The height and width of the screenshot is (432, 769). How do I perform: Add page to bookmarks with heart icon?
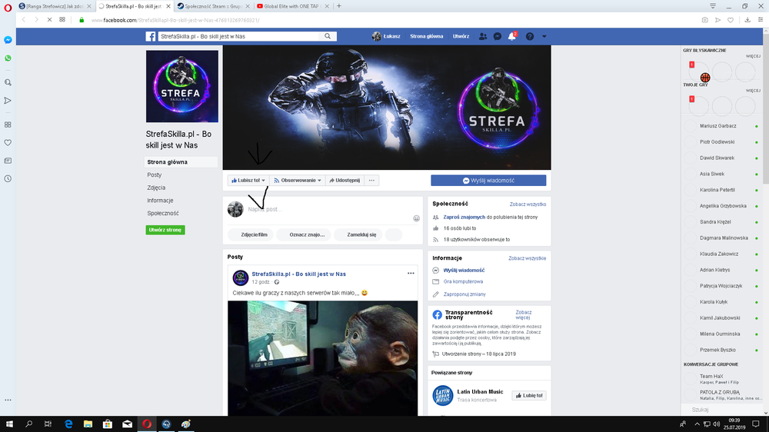point(731,20)
